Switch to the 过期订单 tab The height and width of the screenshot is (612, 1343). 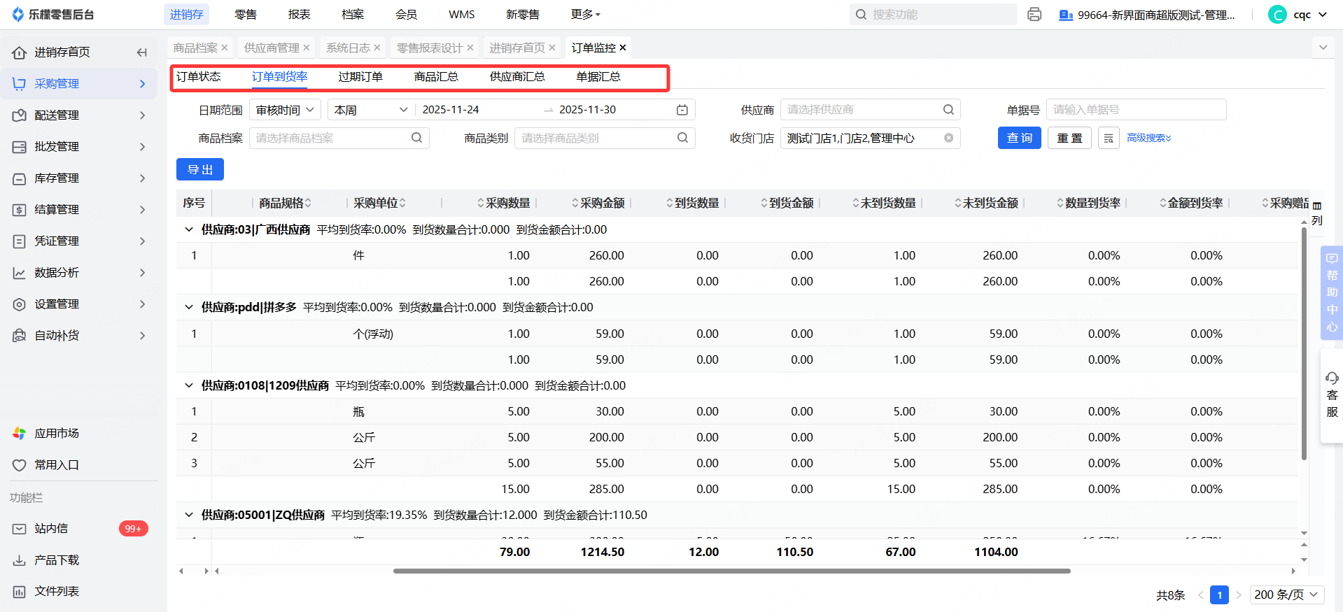(360, 77)
